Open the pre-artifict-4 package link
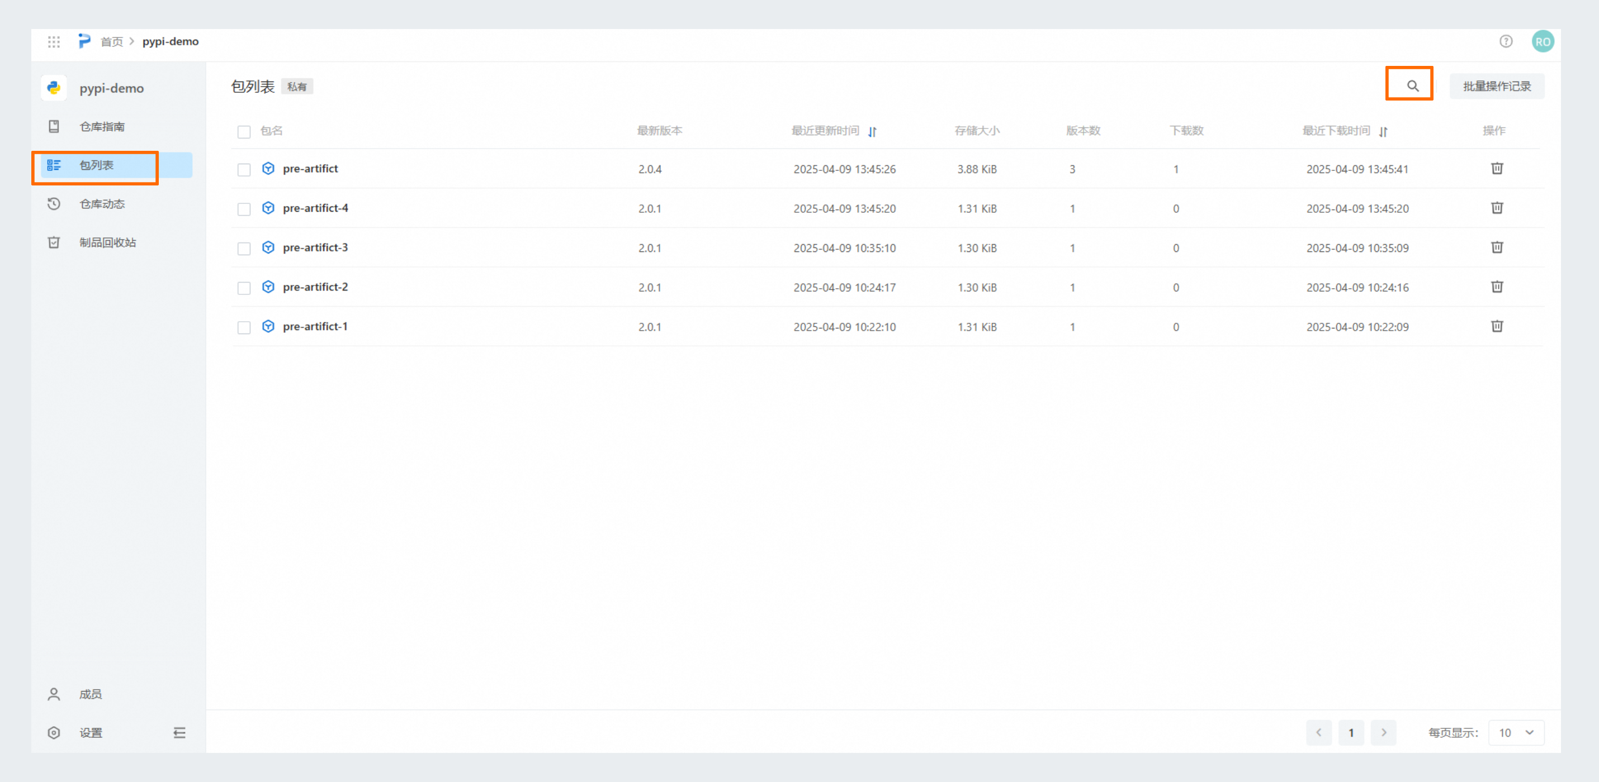Image resolution: width=1599 pixels, height=782 pixels. tap(315, 208)
